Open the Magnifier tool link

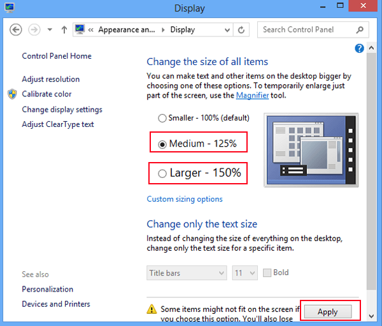(x=252, y=95)
